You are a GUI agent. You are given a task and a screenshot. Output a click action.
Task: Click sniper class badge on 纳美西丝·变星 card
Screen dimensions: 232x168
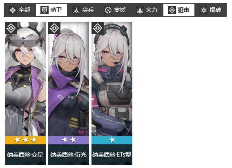(11, 28)
